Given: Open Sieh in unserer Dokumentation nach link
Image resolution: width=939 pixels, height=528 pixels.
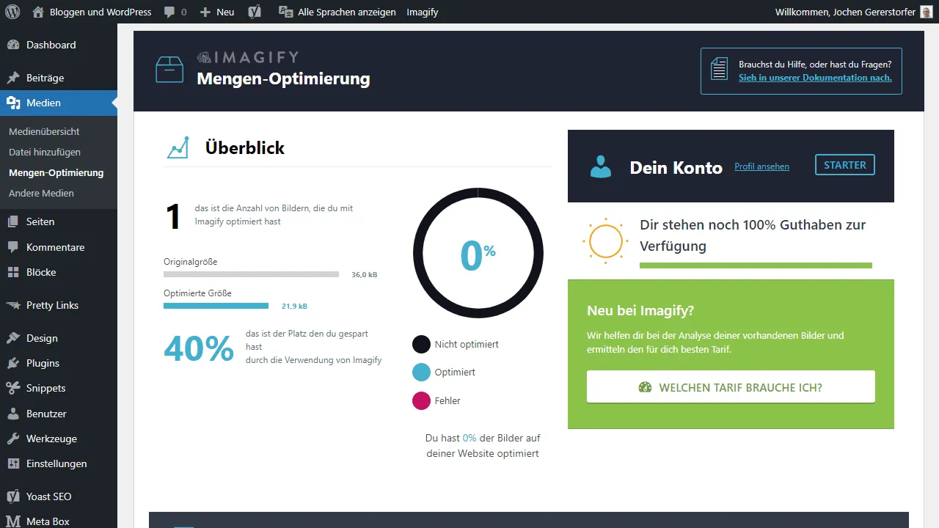Looking at the screenshot, I should 815,78.
